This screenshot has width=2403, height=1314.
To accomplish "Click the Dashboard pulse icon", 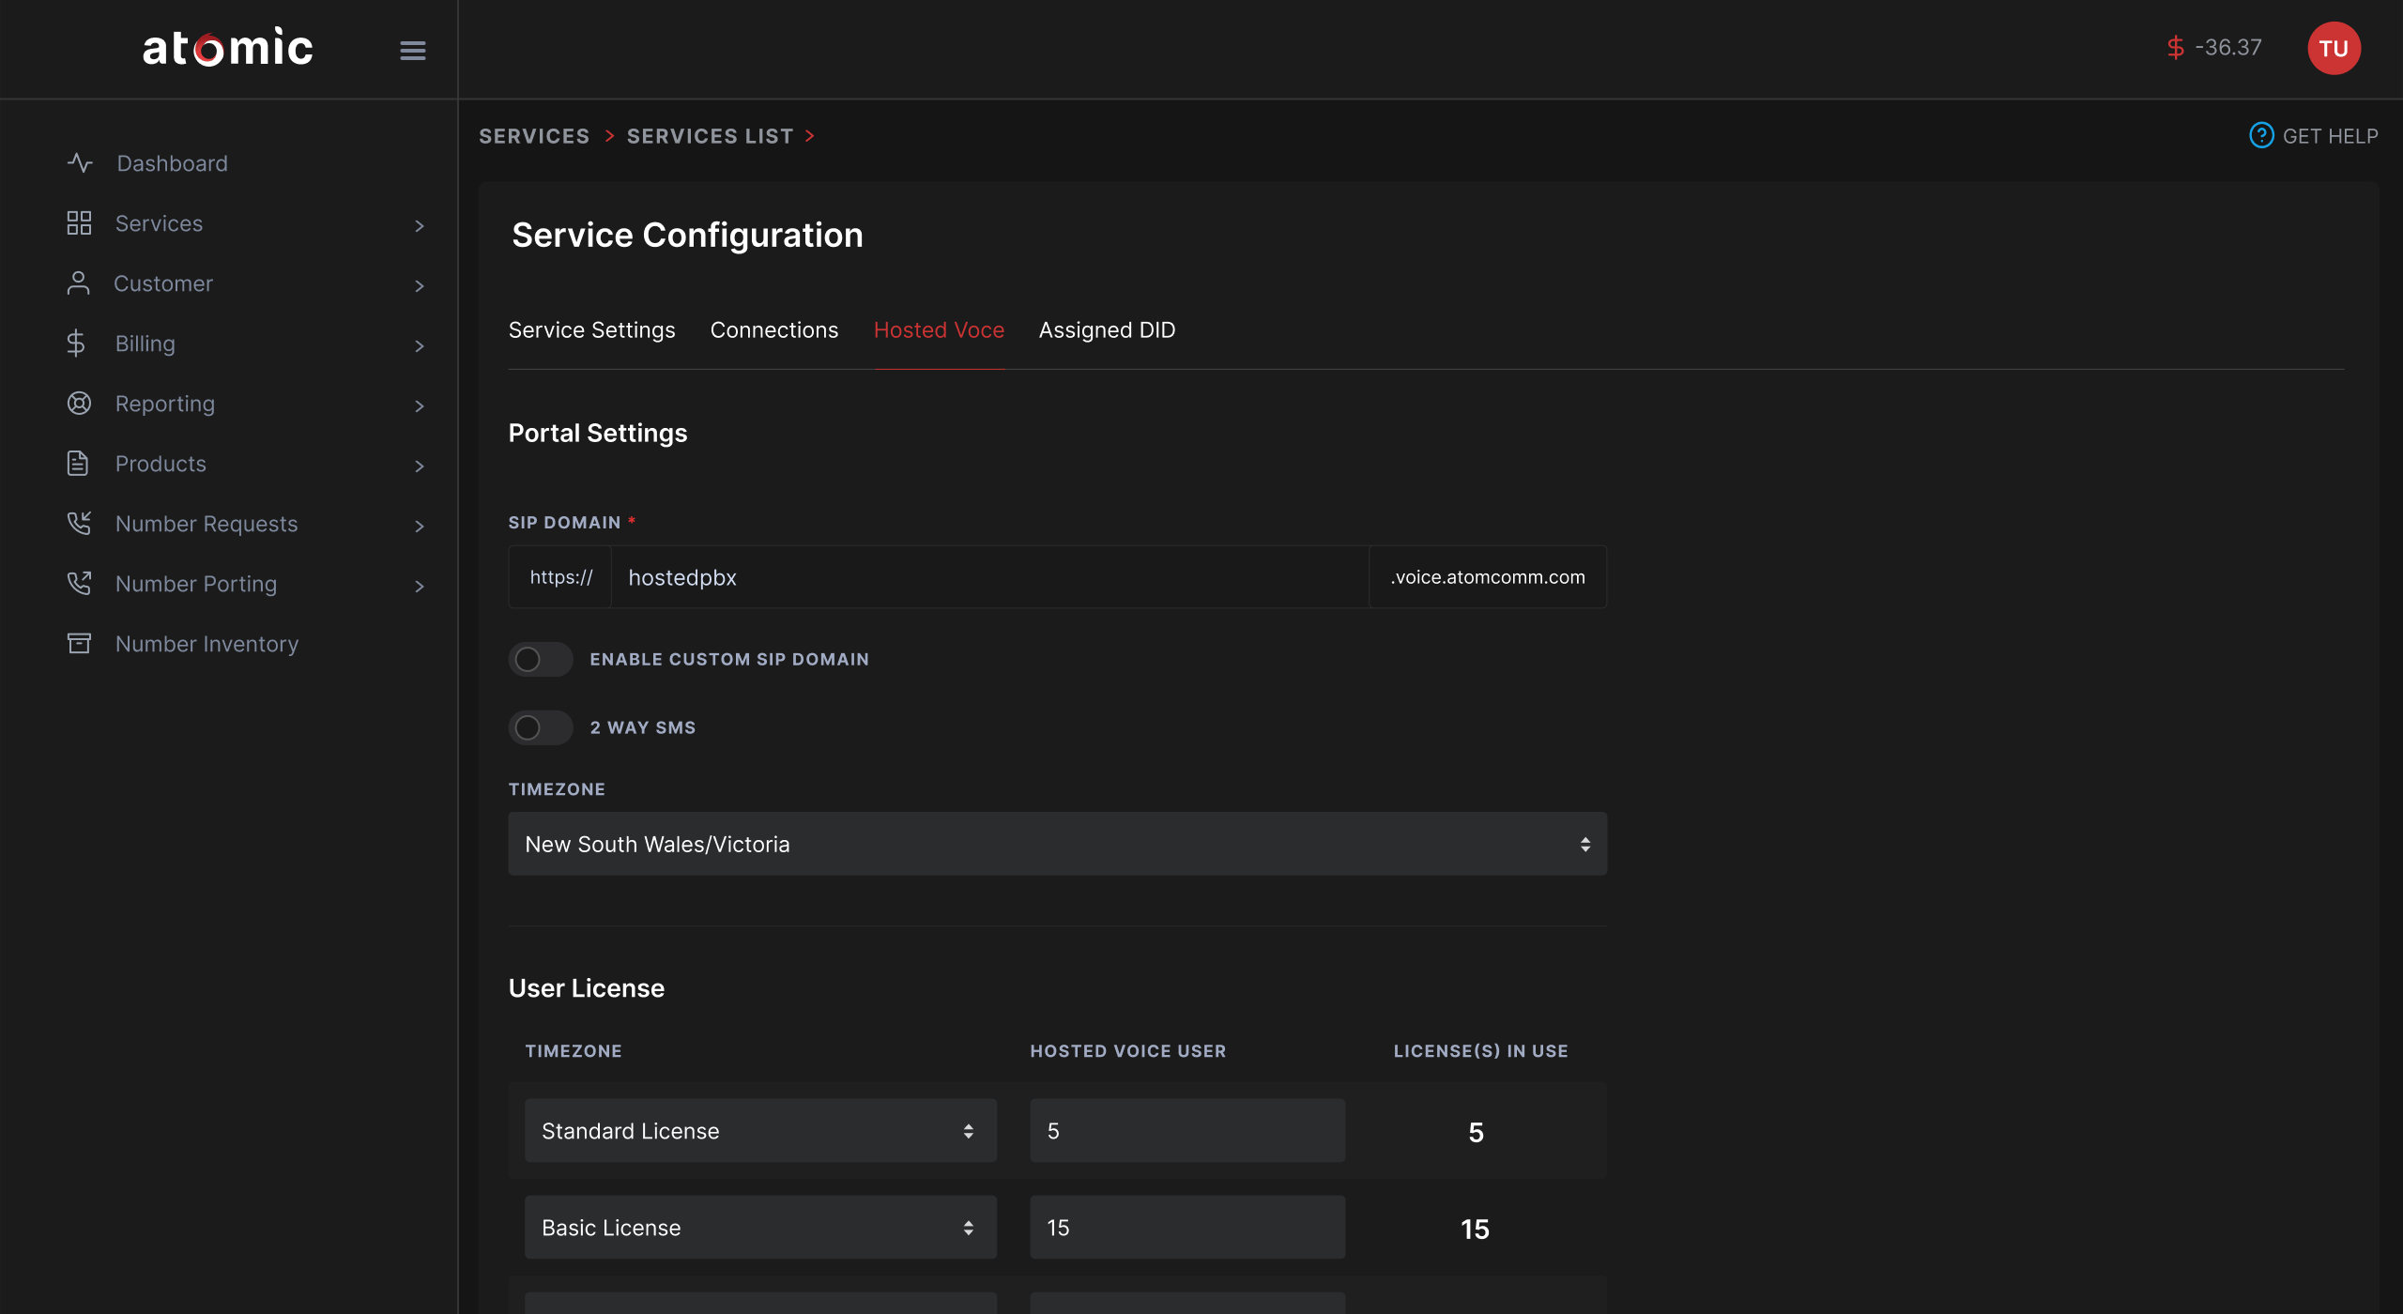I will click(80, 163).
